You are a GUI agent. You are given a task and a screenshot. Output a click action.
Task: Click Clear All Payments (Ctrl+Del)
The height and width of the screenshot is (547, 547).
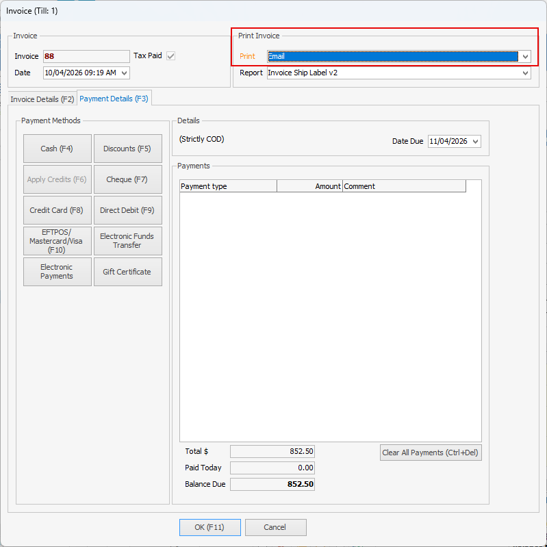coord(431,453)
